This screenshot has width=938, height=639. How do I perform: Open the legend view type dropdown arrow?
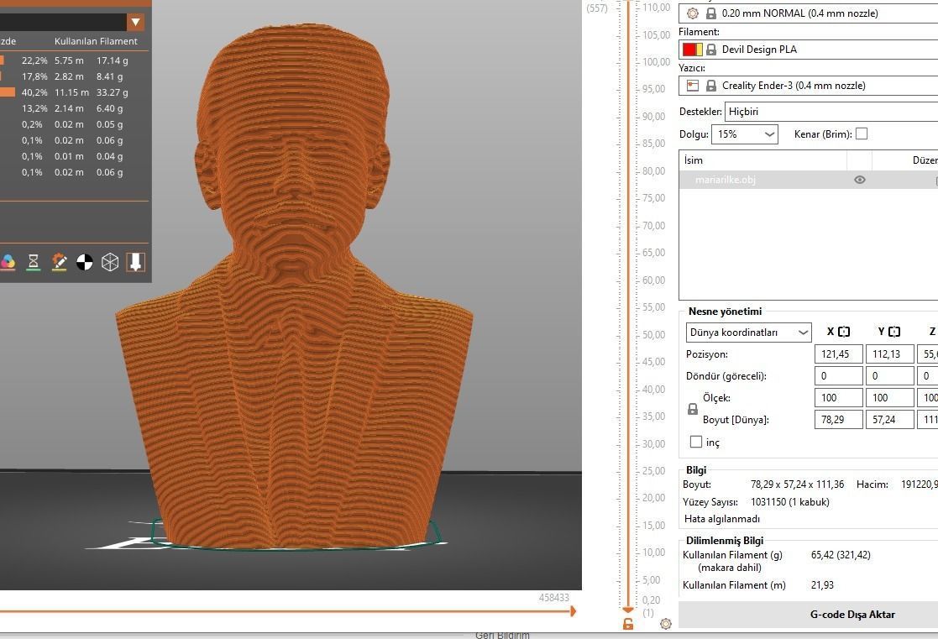click(136, 22)
